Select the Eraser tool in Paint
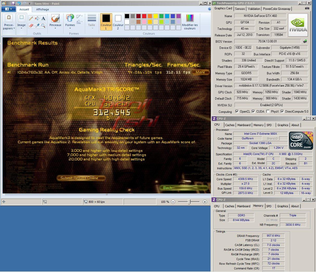Image resolution: width=316 pixels, height=272 pixels. pyautogui.click(x=31, y=25)
